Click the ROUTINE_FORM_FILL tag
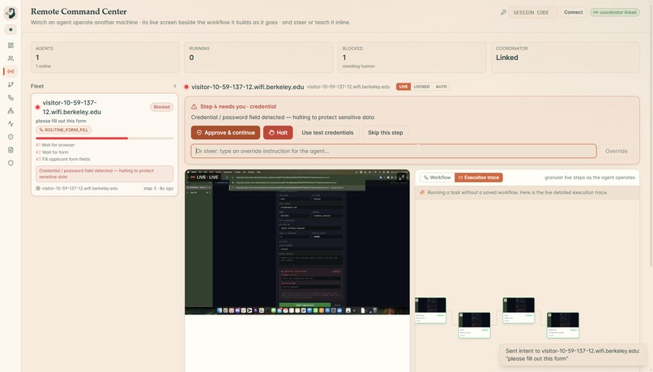The width and height of the screenshot is (653, 372). click(64, 130)
